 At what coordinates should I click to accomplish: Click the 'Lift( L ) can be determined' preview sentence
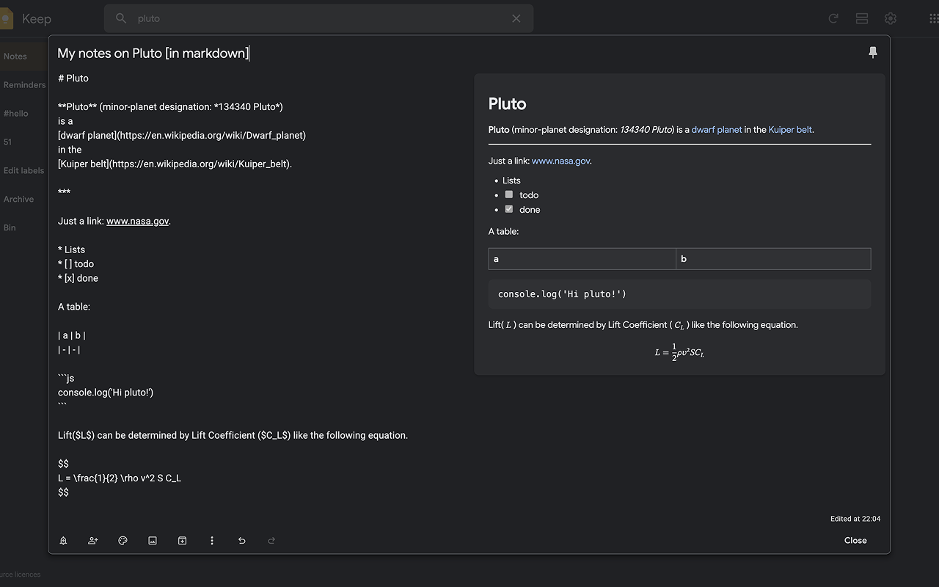pos(643,325)
